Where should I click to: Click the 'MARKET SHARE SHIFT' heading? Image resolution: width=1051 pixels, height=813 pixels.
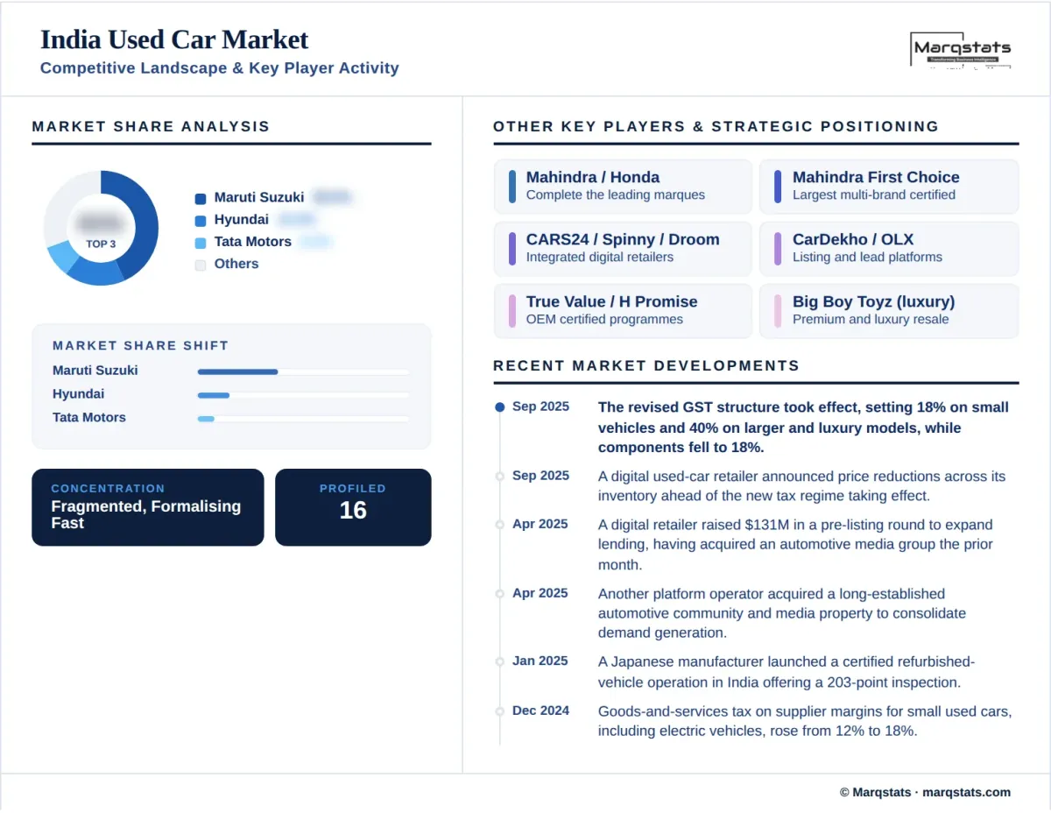(140, 345)
